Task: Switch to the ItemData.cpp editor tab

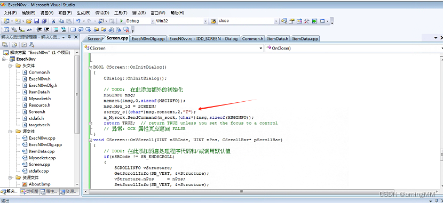Action: point(305,39)
